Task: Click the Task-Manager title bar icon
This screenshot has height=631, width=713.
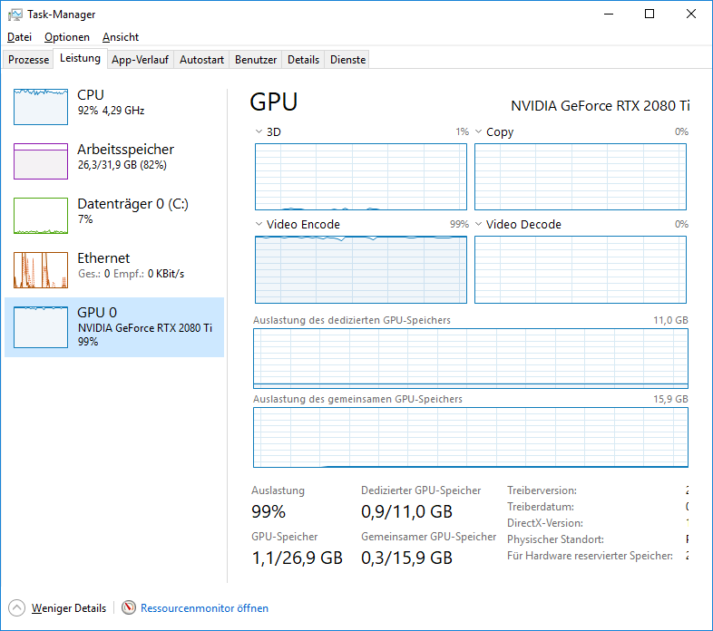Action: pyautogui.click(x=15, y=15)
